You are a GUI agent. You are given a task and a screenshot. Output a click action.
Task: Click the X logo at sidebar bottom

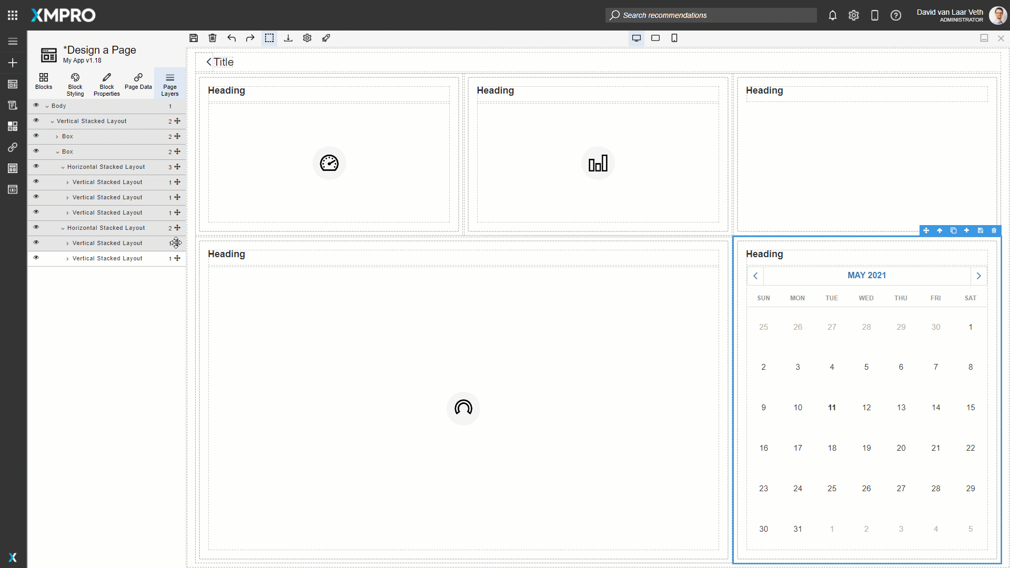coord(13,557)
